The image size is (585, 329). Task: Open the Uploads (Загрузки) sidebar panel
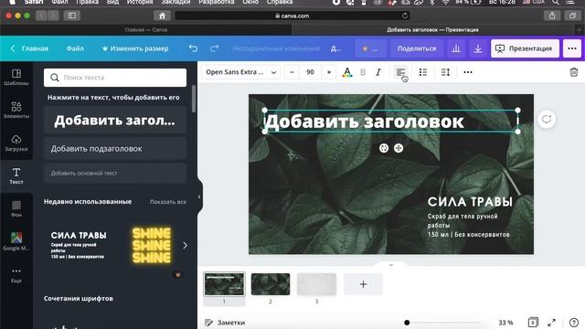(x=16, y=143)
